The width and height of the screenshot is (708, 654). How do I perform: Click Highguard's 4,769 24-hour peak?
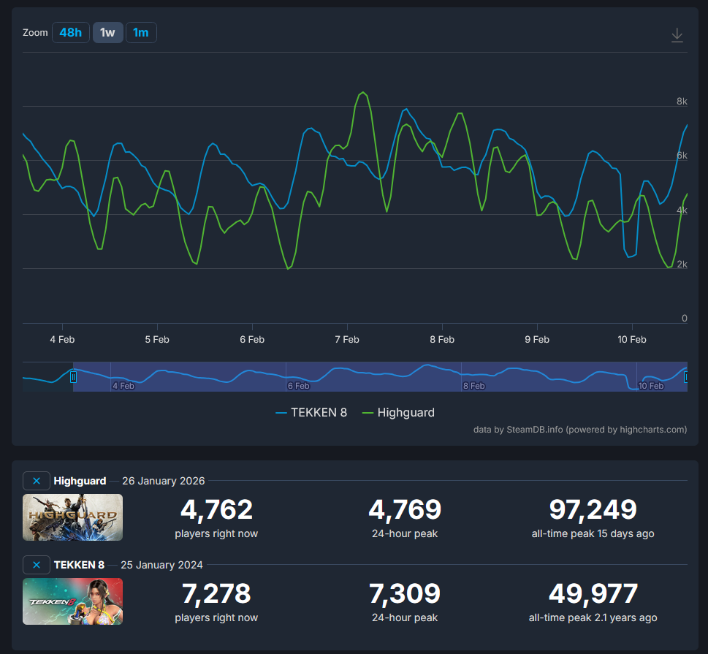tap(405, 509)
